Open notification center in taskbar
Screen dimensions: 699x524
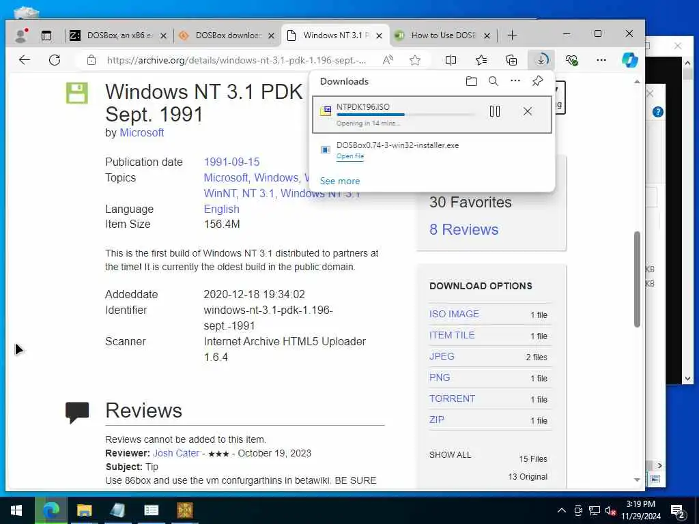point(678,511)
